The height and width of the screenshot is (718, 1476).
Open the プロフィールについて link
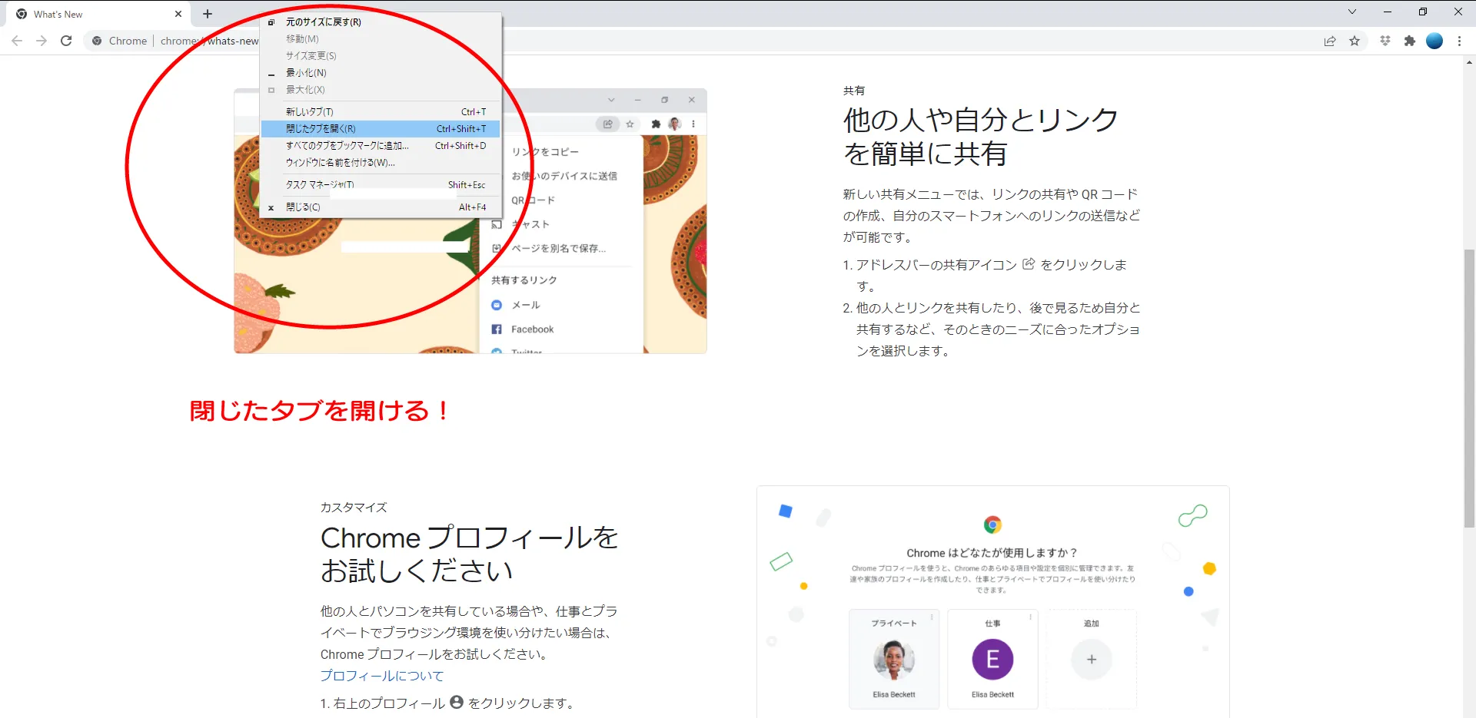(x=382, y=676)
